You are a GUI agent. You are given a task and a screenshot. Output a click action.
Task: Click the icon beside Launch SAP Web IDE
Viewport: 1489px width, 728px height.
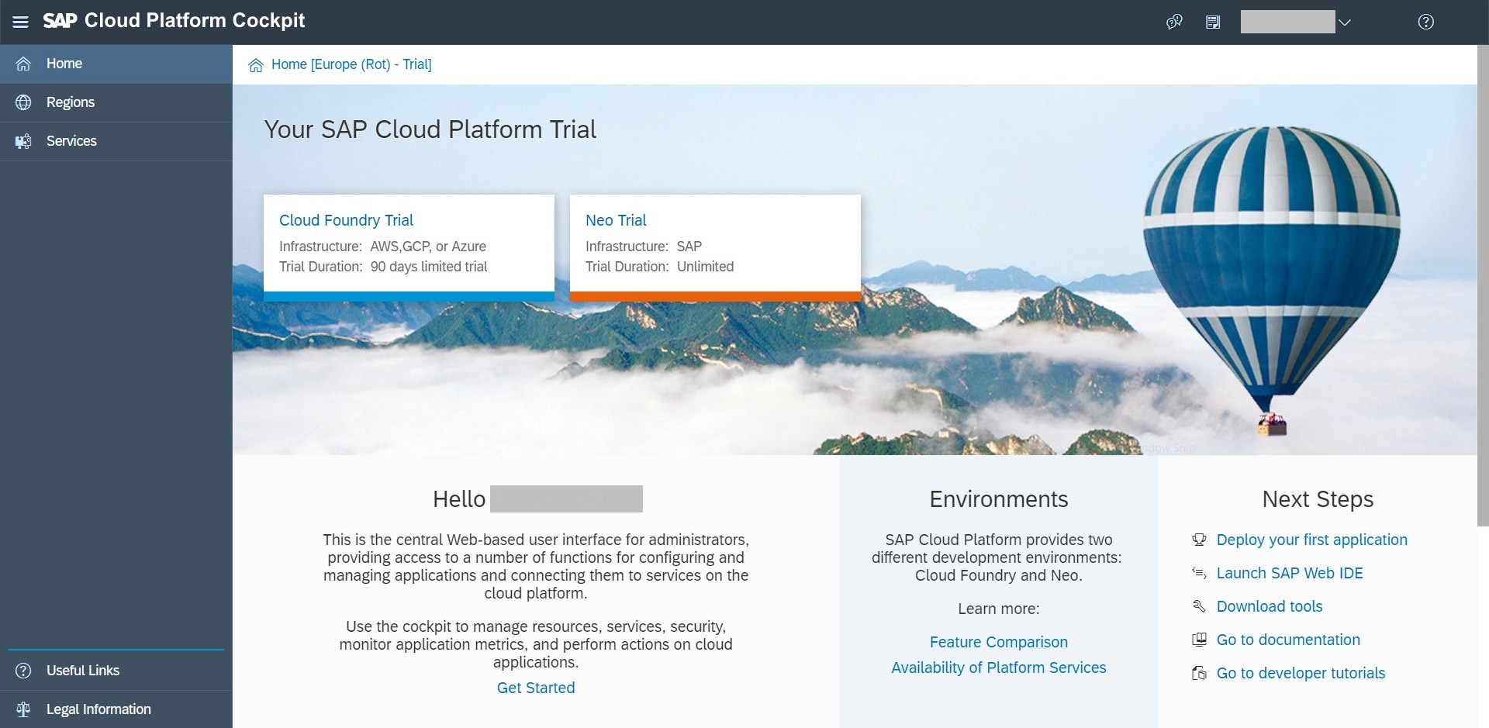point(1199,573)
